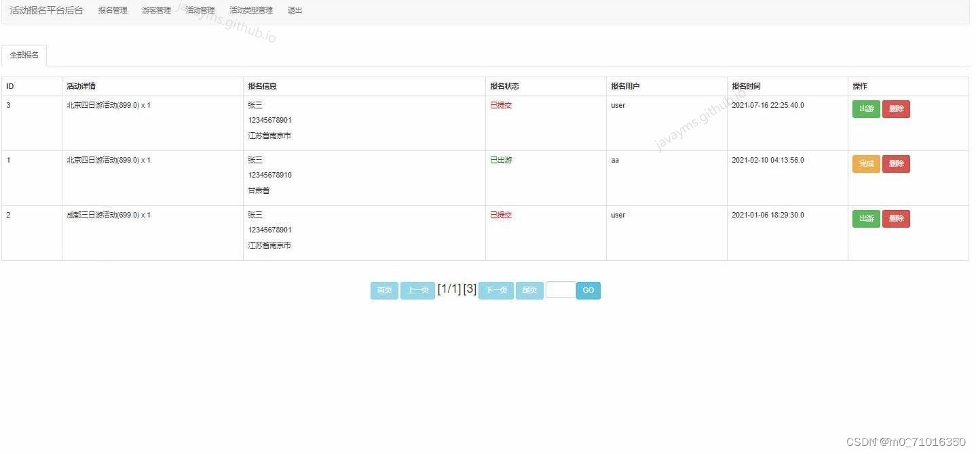The width and height of the screenshot is (976, 454).
Task: Click the 首页 pagination button
Action: click(384, 290)
